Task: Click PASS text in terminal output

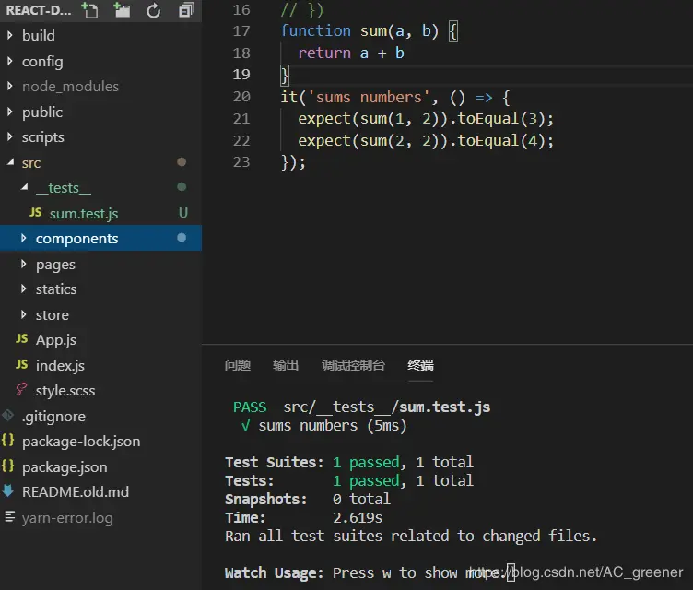Action: (x=250, y=407)
